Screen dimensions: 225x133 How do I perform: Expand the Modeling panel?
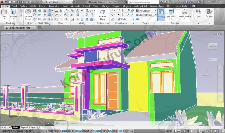click(12, 23)
